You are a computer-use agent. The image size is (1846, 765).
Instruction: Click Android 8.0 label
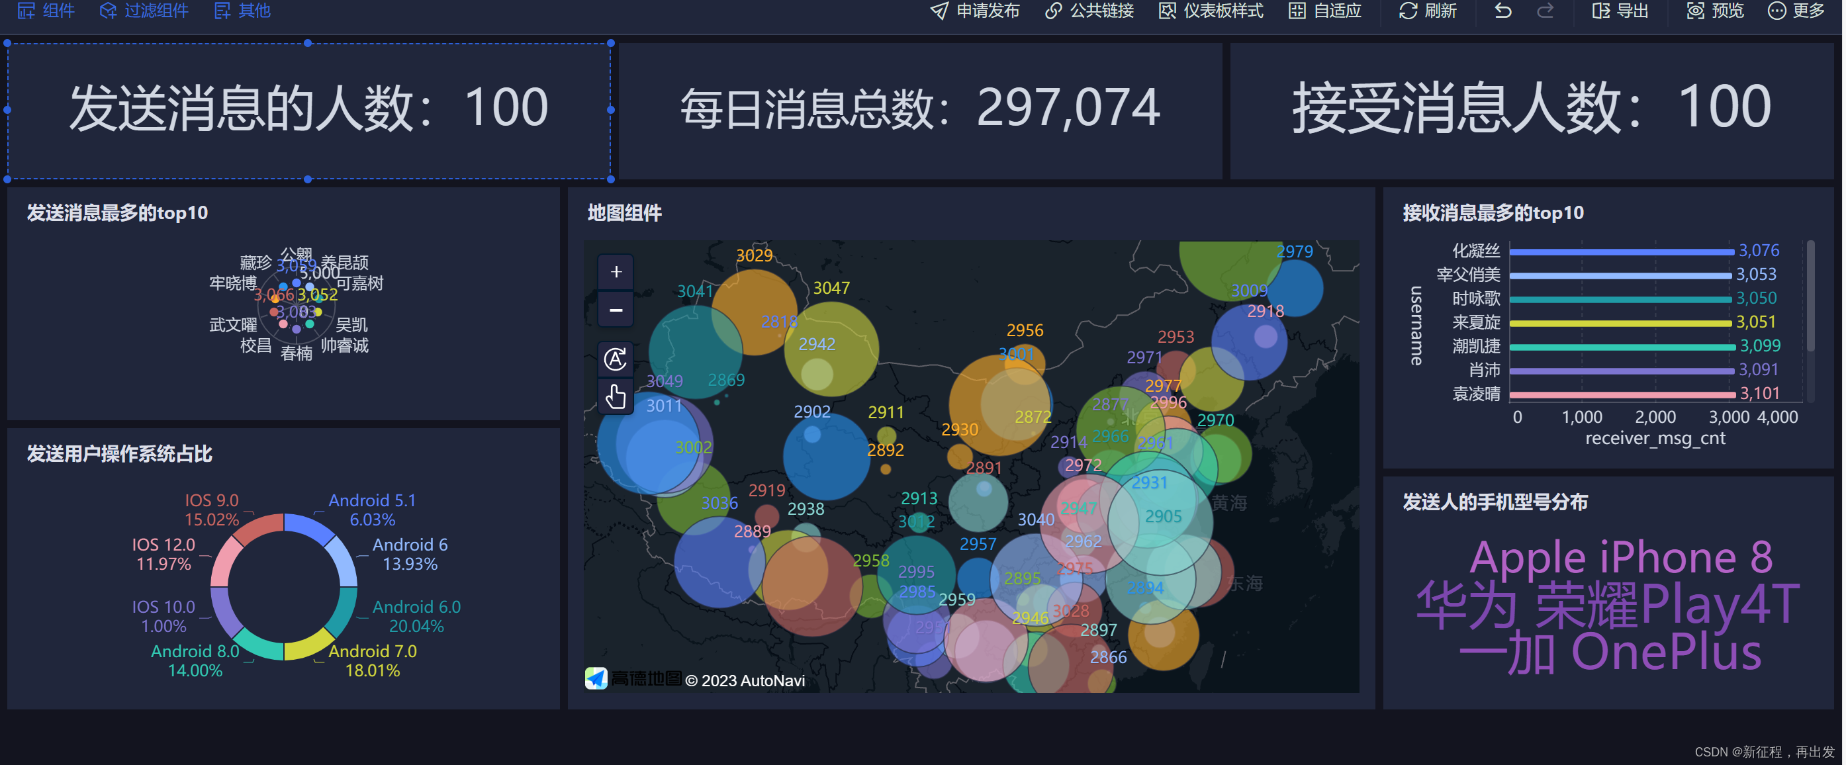point(195,660)
